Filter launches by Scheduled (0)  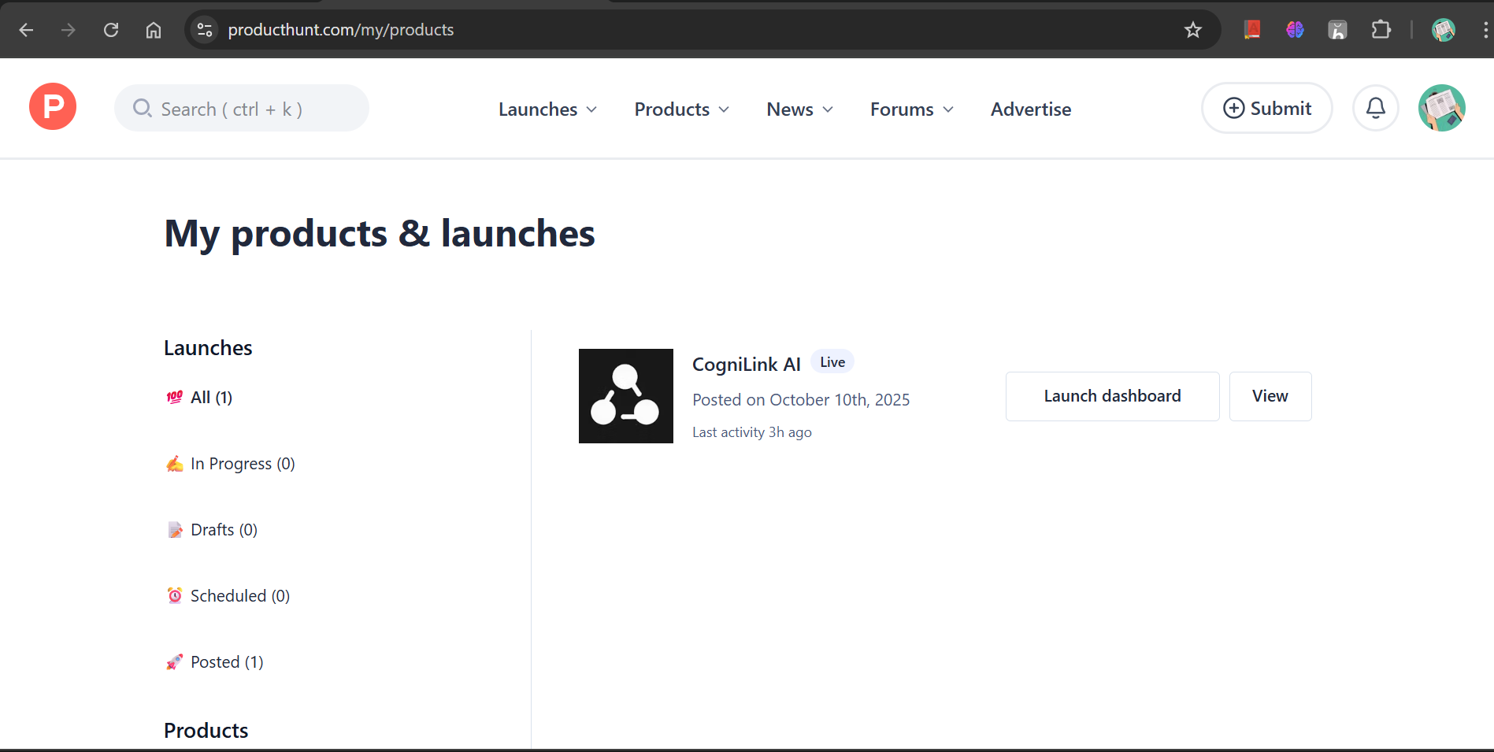[240, 596]
